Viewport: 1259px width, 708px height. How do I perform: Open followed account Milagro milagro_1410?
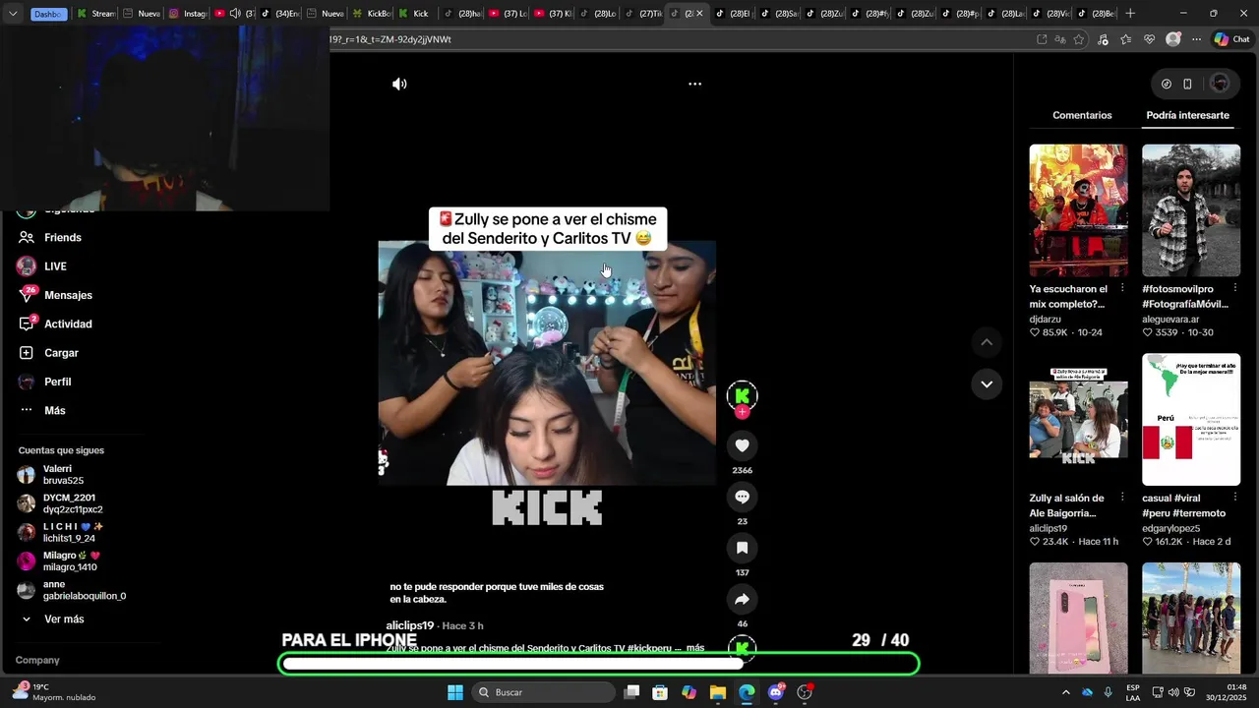click(69, 561)
